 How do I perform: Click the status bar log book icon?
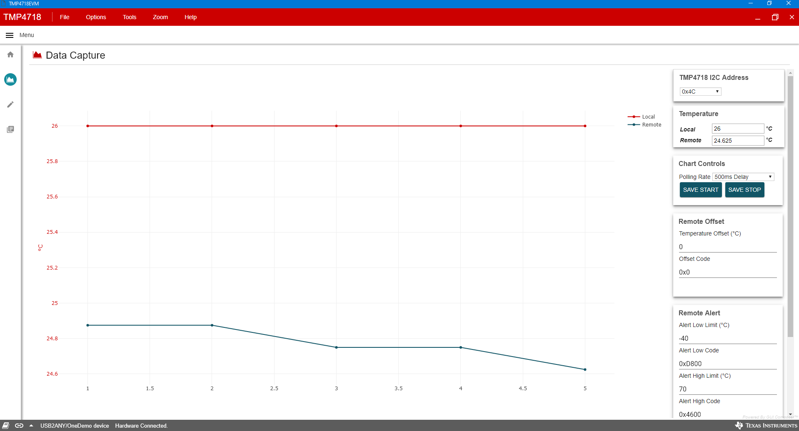(6, 426)
